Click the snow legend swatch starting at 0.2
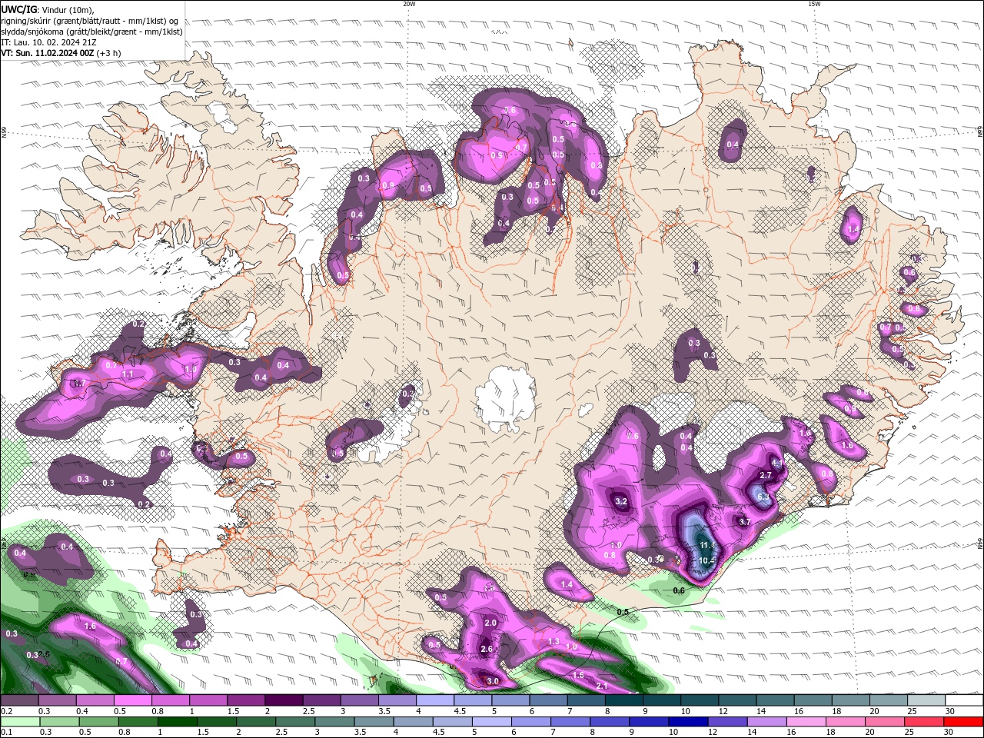The image size is (984, 738). pyautogui.click(x=20, y=700)
